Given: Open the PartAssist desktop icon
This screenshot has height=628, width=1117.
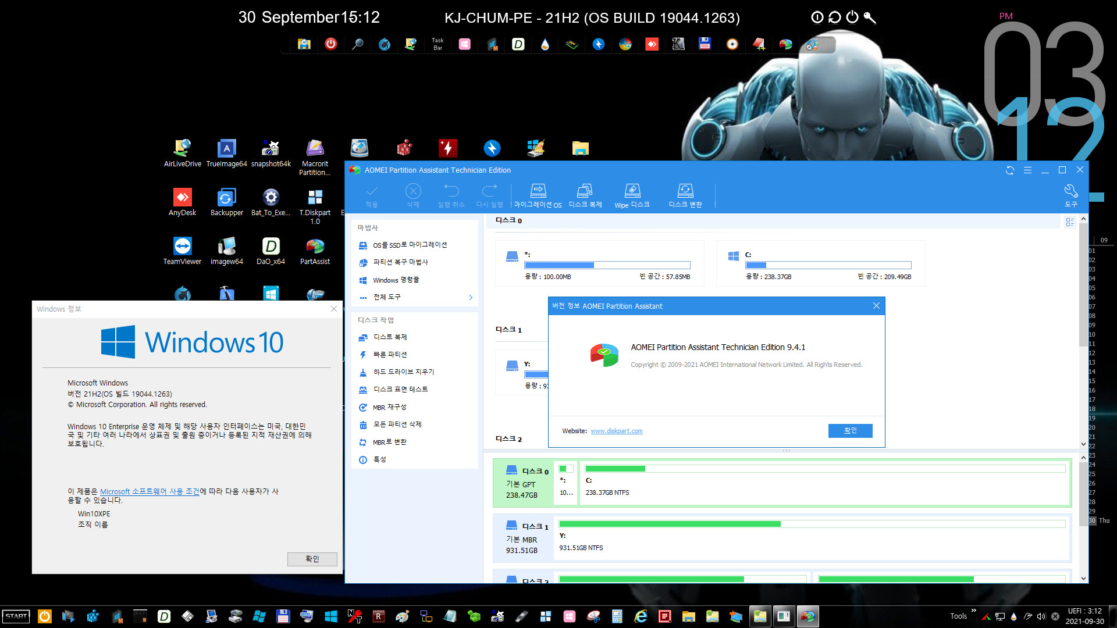Looking at the screenshot, I should point(315,251).
